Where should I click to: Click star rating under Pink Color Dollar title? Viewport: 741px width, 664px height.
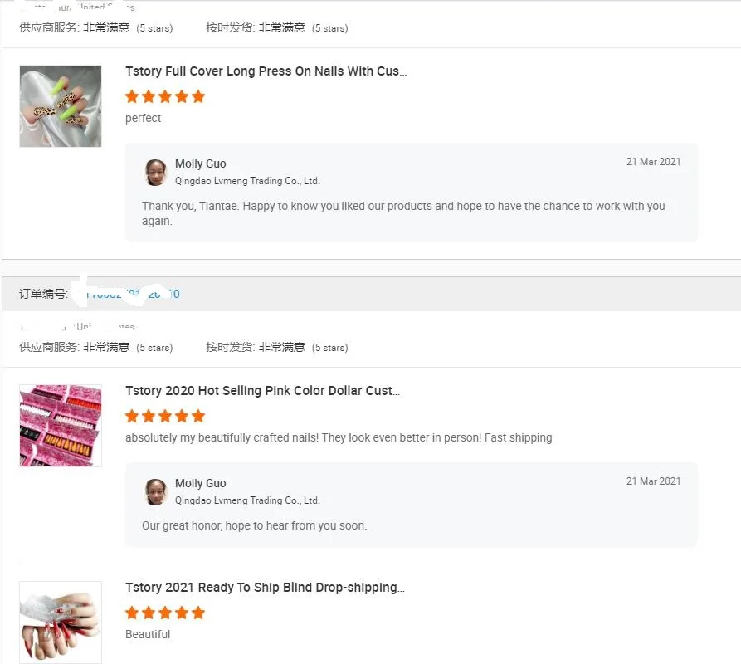tap(165, 416)
